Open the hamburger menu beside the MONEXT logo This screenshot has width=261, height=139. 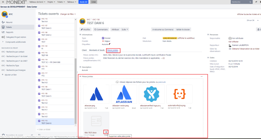click(x=2, y=2)
